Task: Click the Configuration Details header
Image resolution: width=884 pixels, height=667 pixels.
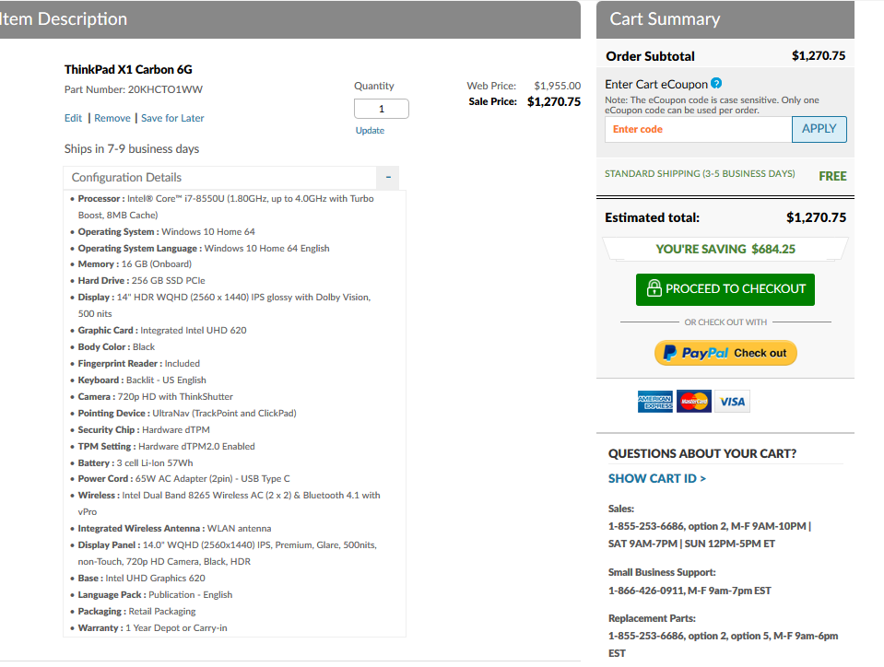Action: coord(220,178)
